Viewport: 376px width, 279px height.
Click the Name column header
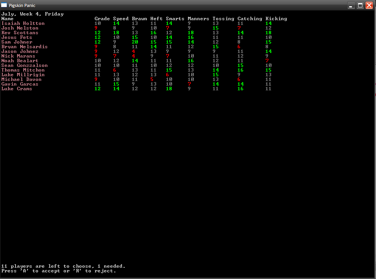[x=7, y=19]
